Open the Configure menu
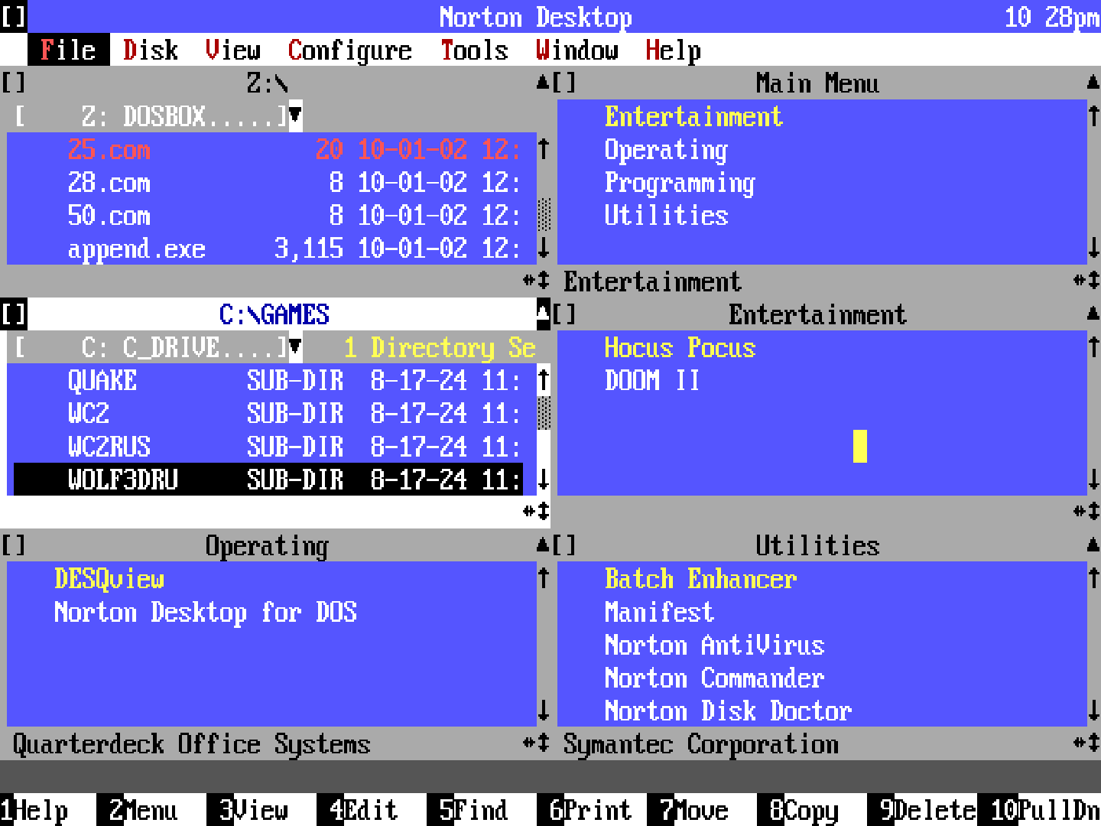 point(350,50)
